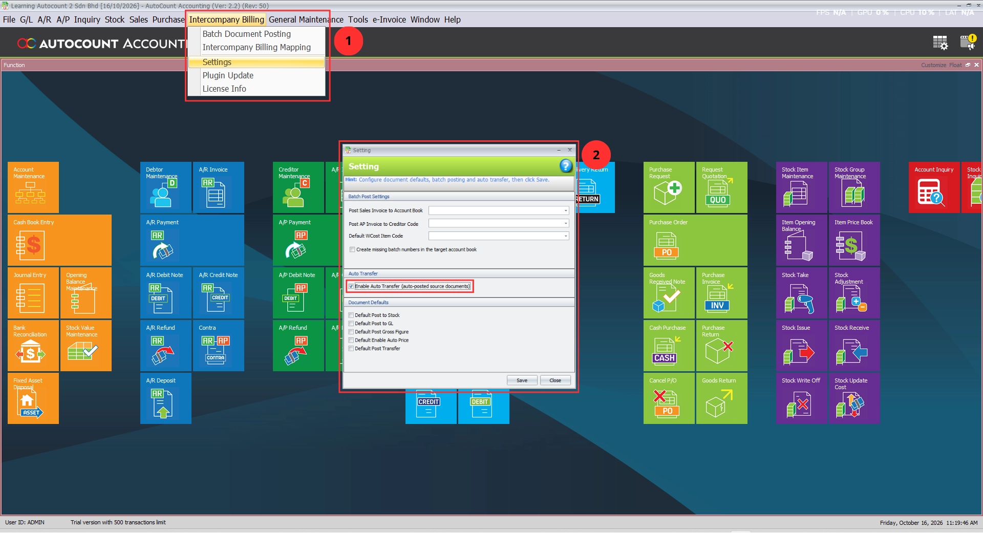Viewport: 983px width, 553px height.
Task: Open the Stock Item Maintenance tile
Action: [x=802, y=187]
